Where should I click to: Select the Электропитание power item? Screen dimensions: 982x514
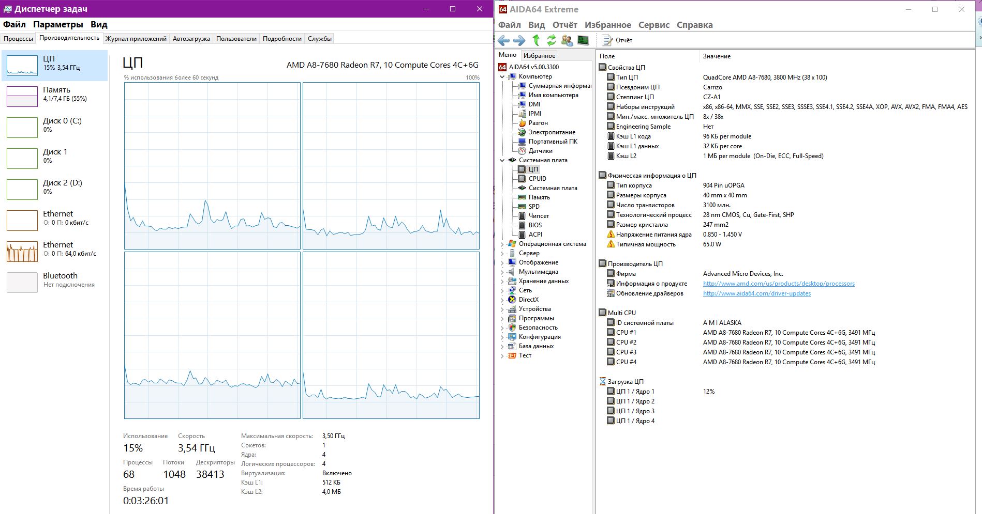pyautogui.click(x=547, y=132)
